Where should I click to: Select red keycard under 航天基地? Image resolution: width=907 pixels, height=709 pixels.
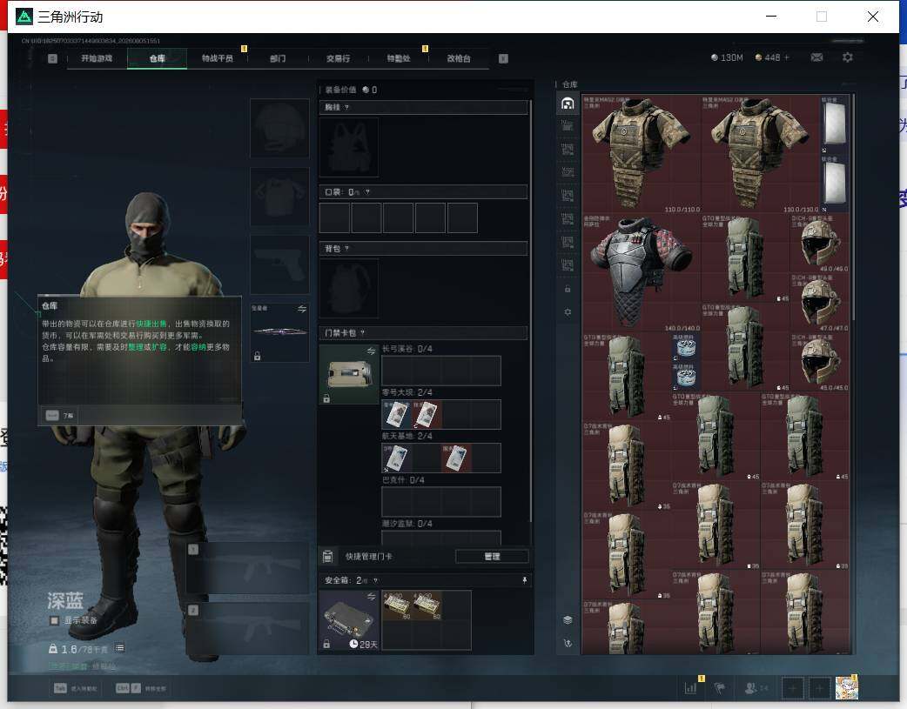[456, 458]
